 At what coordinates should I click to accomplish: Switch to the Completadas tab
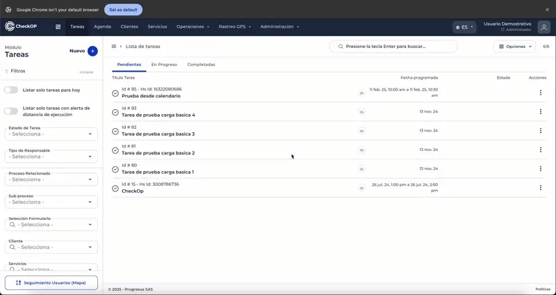pyautogui.click(x=201, y=65)
